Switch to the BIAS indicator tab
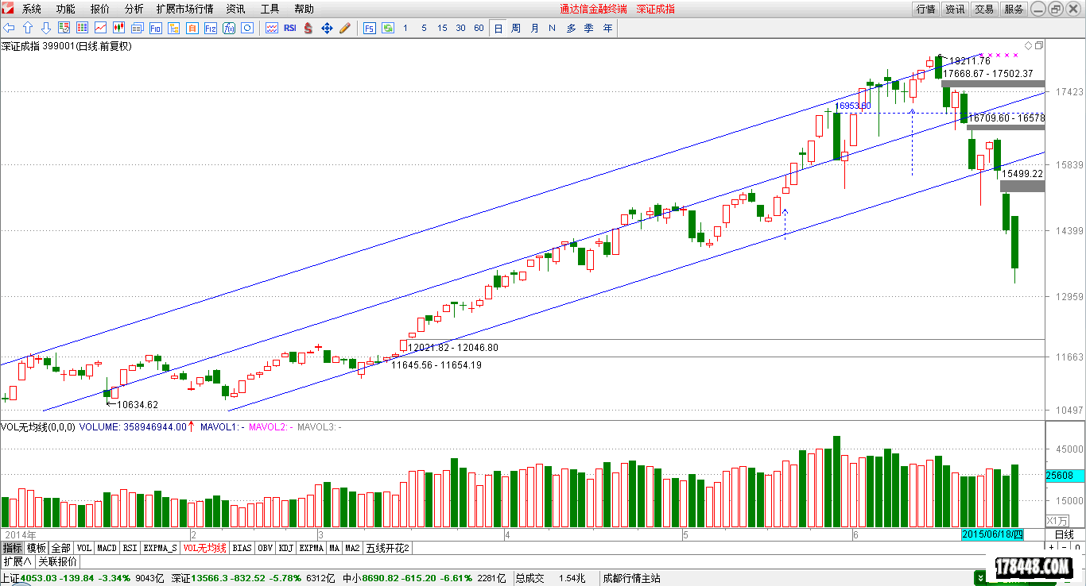Image resolution: width=1086 pixels, height=586 pixels. 242,548
